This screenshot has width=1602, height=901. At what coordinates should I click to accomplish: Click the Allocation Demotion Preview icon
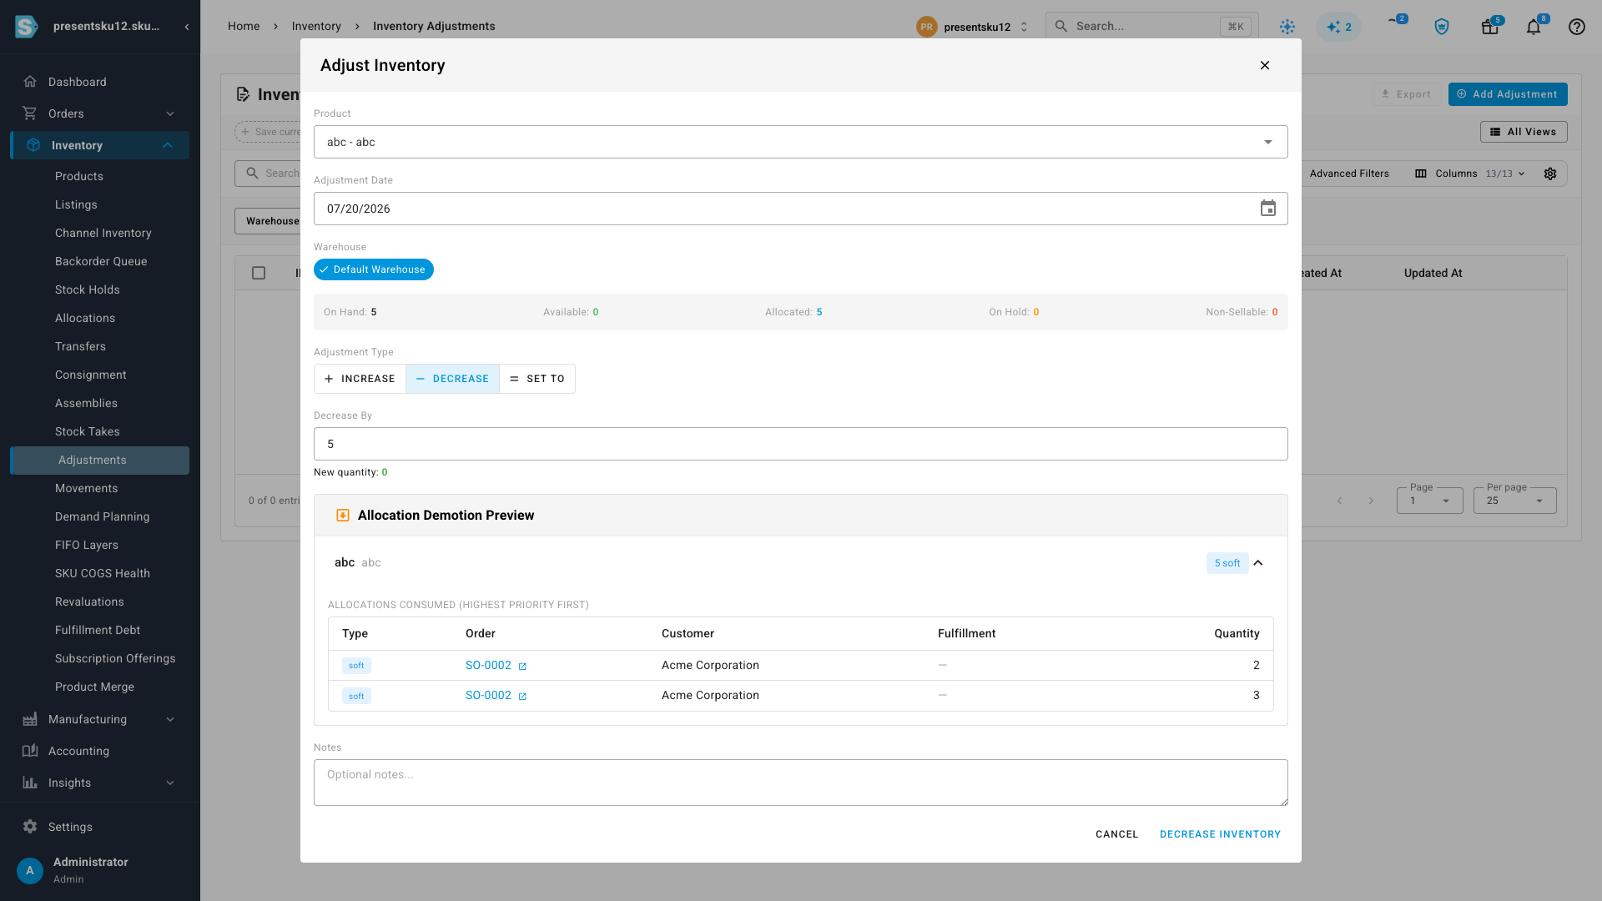[342, 516]
